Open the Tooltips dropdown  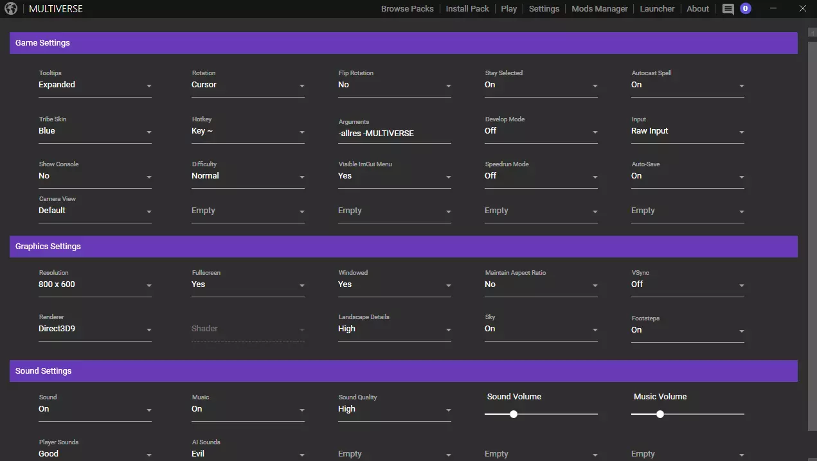pyautogui.click(x=95, y=85)
